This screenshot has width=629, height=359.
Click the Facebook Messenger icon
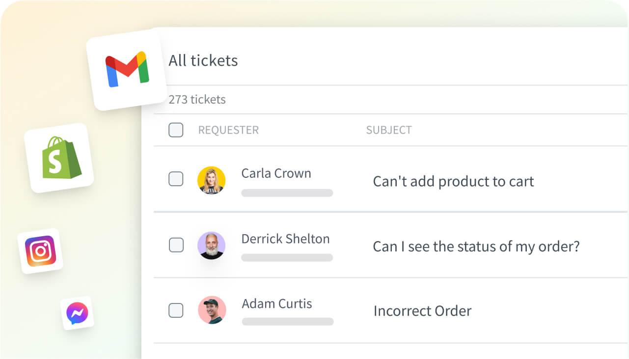coord(78,313)
